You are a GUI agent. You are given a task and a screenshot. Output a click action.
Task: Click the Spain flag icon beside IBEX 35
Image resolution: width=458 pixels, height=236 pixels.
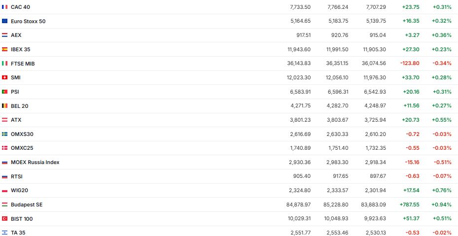pyautogui.click(x=4, y=49)
